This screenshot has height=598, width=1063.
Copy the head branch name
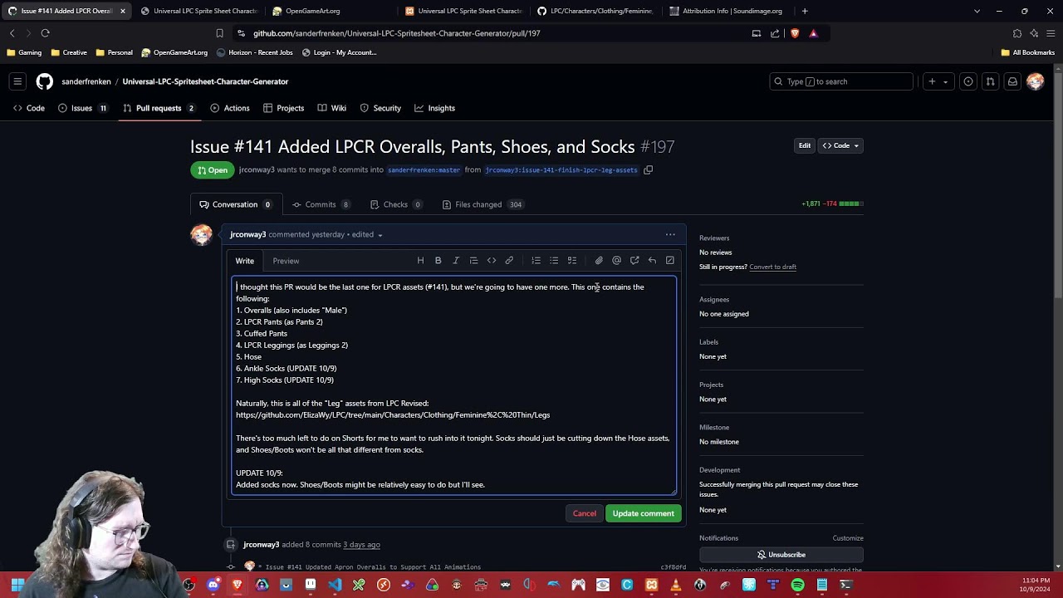[649, 170]
